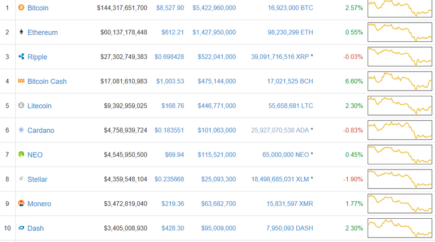Open Bitcoin Cash volume $475,144,000

click(x=217, y=81)
